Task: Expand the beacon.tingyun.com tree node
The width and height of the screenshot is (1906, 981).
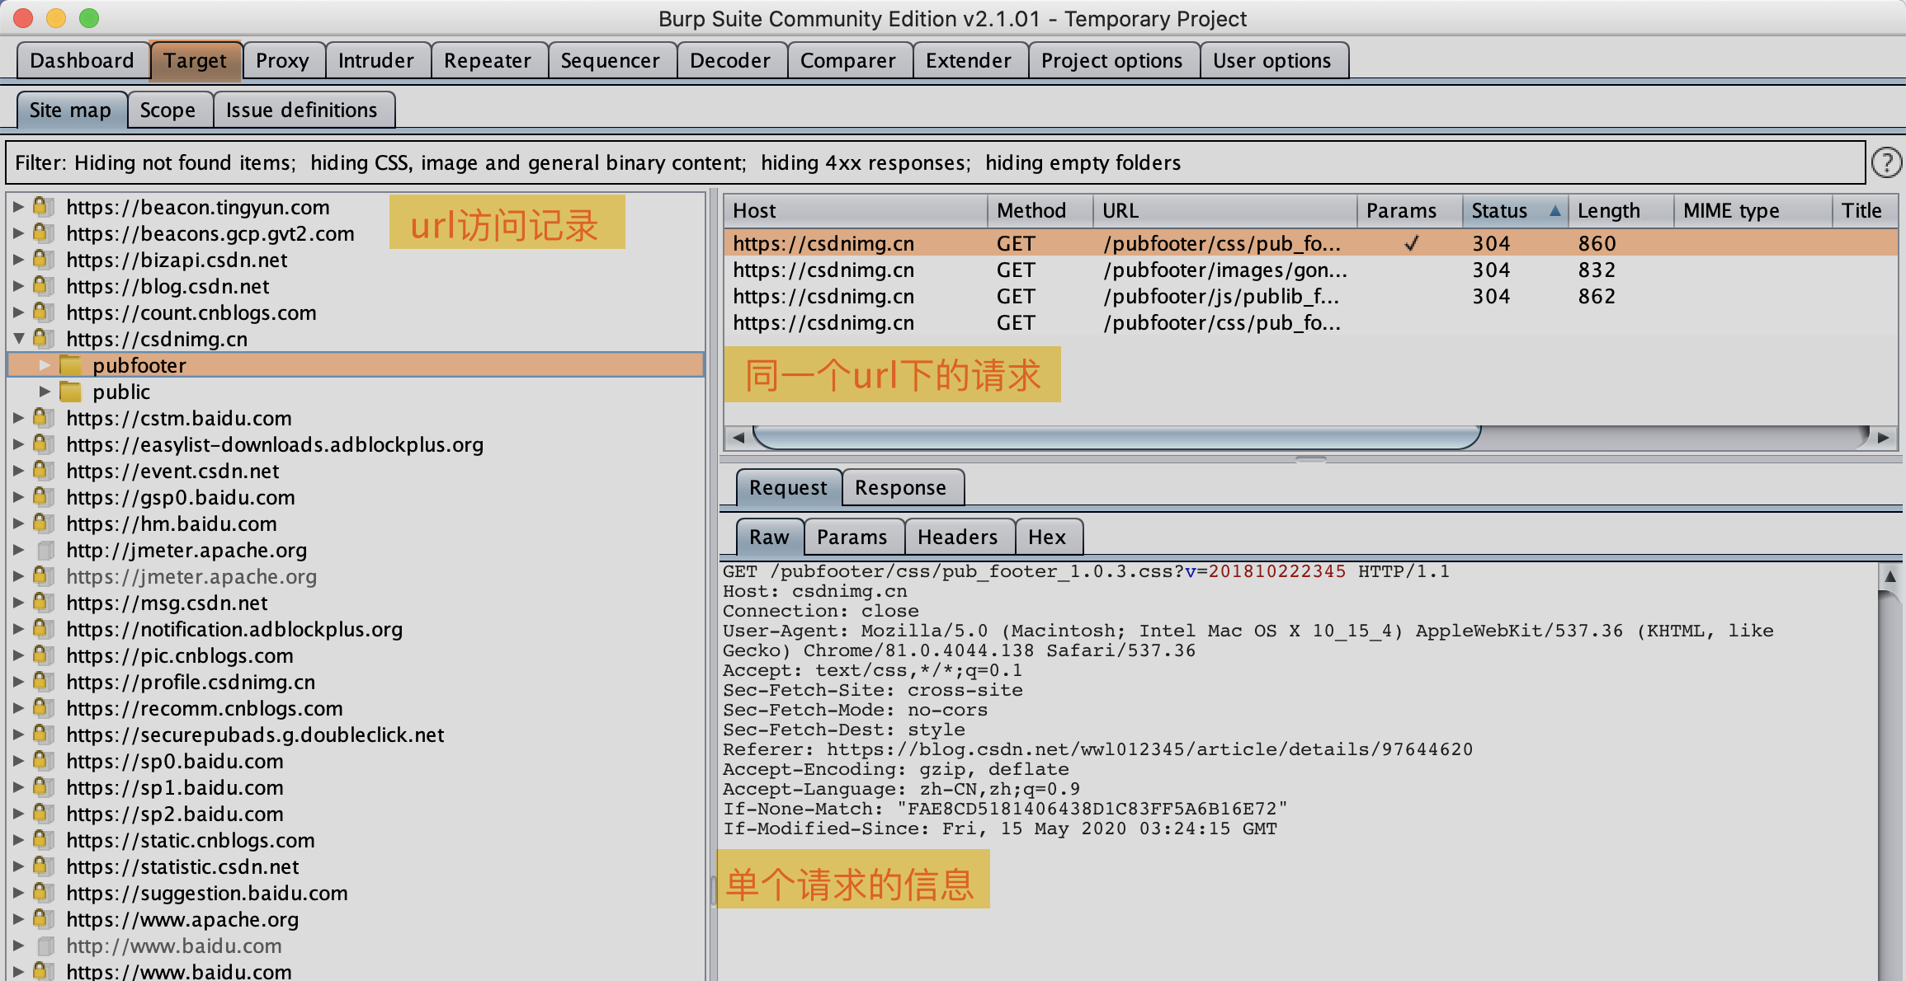Action: (18, 207)
